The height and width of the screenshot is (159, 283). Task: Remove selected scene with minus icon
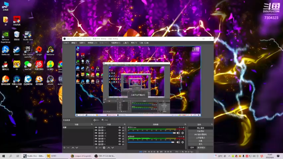[x=68, y=148]
